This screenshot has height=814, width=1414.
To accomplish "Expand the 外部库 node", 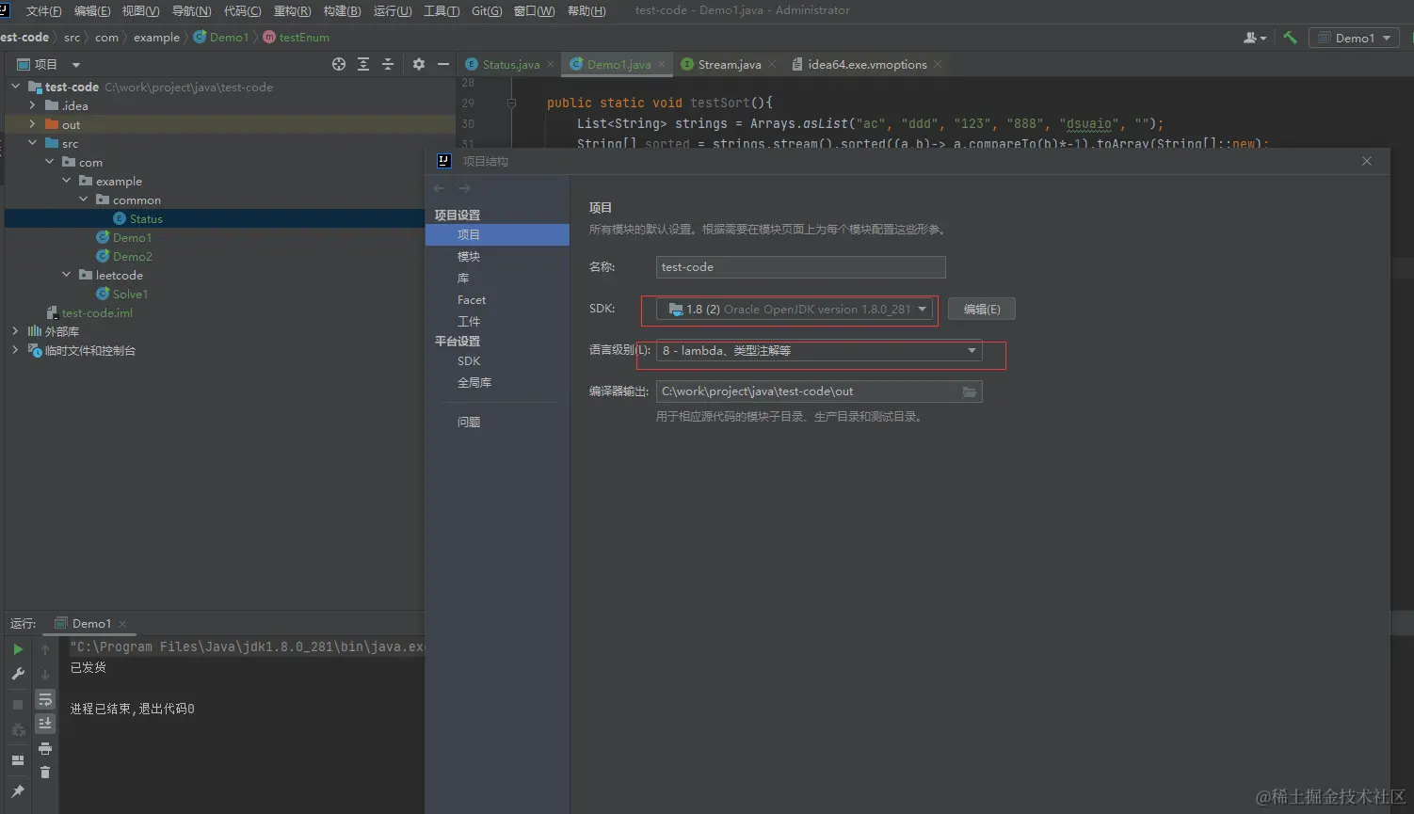I will (x=15, y=331).
